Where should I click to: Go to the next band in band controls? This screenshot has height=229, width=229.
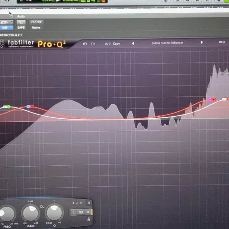(x=81, y=203)
